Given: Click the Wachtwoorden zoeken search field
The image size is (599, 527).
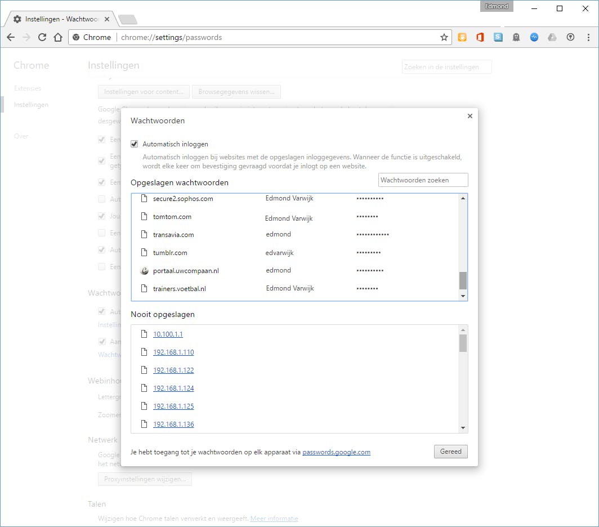Looking at the screenshot, I should pyautogui.click(x=423, y=180).
